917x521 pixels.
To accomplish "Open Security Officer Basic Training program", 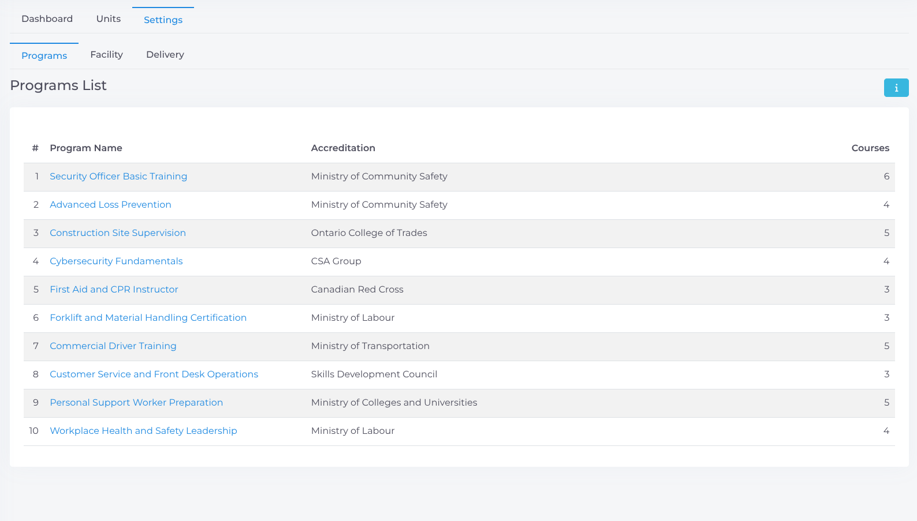I will tap(118, 177).
